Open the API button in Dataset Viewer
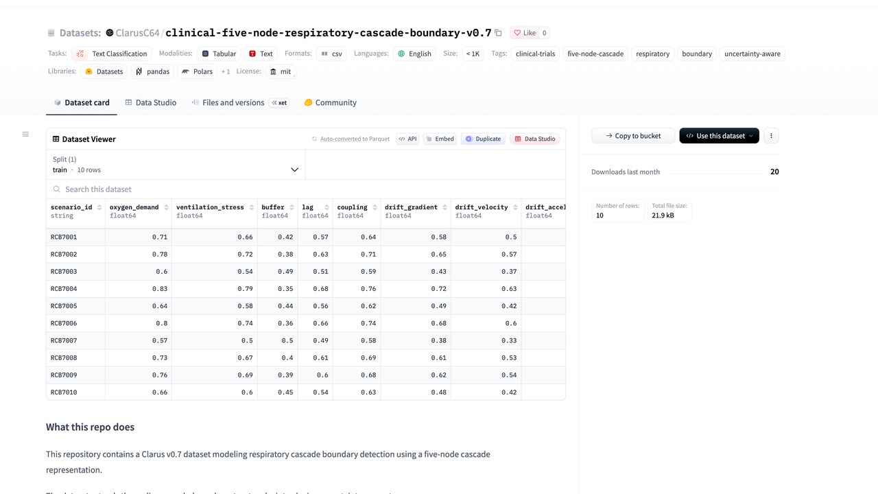The width and height of the screenshot is (878, 494). [407, 139]
